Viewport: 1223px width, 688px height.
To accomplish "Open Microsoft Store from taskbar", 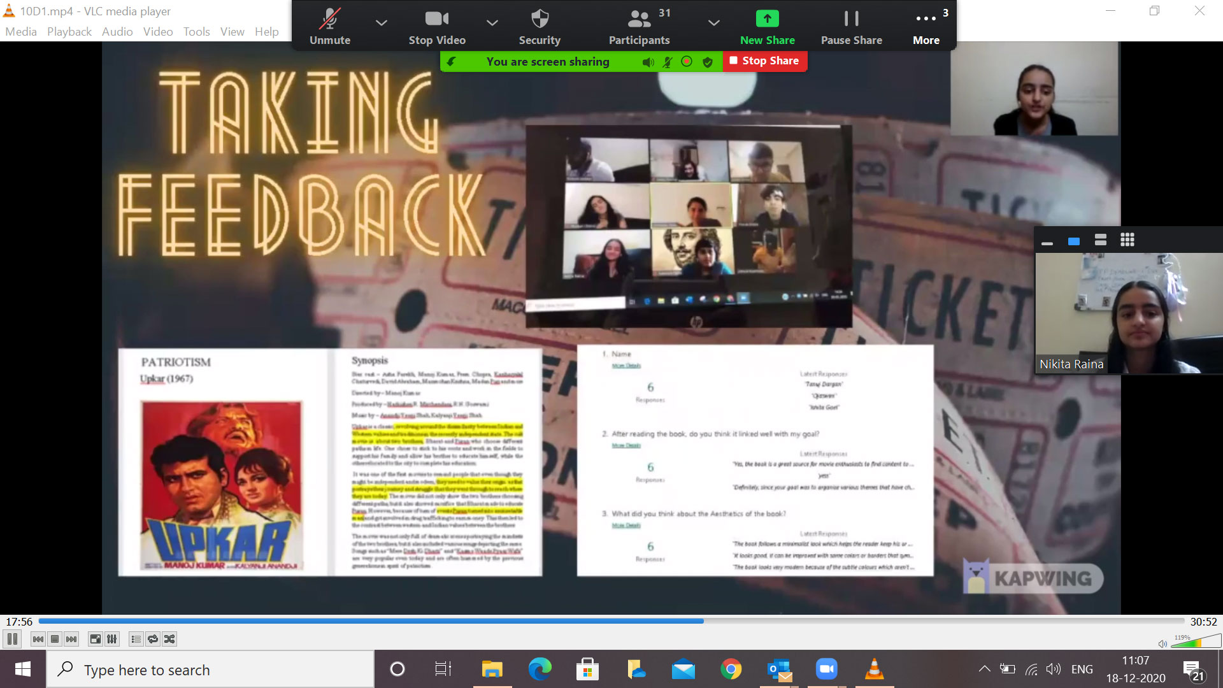I will (x=587, y=670).
